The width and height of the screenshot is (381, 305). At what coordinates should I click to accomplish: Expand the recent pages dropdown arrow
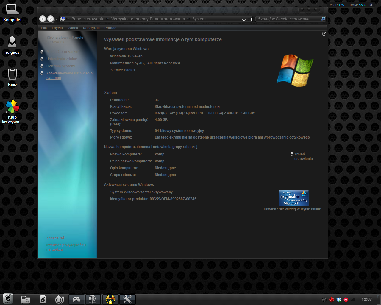[57, 19]
